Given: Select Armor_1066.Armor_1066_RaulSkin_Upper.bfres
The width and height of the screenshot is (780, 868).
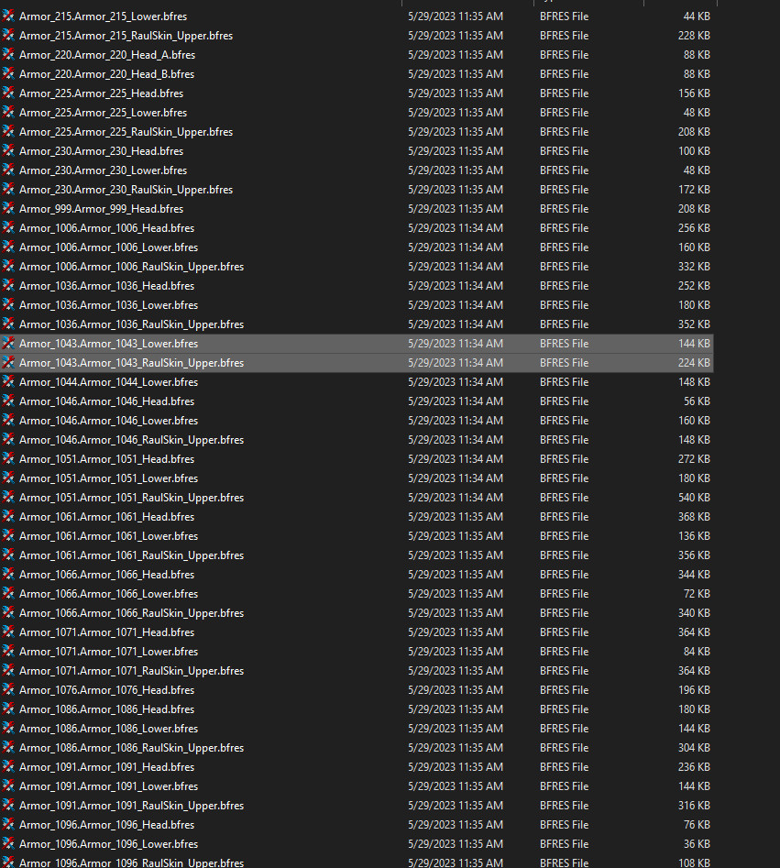Looking at the screenshot, I should (131, 613).
